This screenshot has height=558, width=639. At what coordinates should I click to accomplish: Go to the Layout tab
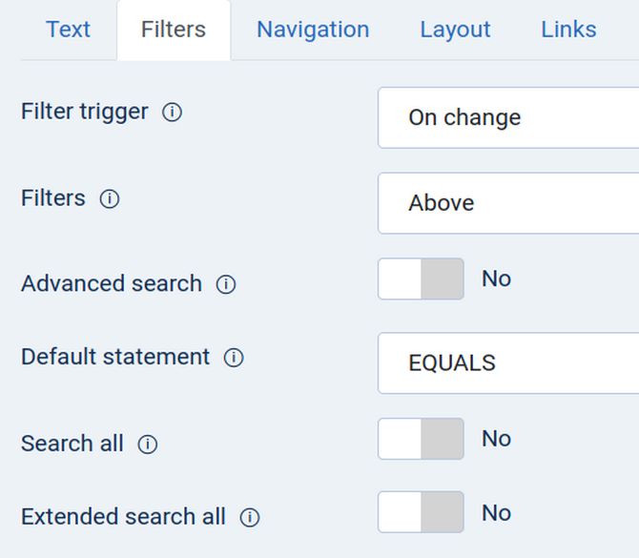[x=455, y=30]
